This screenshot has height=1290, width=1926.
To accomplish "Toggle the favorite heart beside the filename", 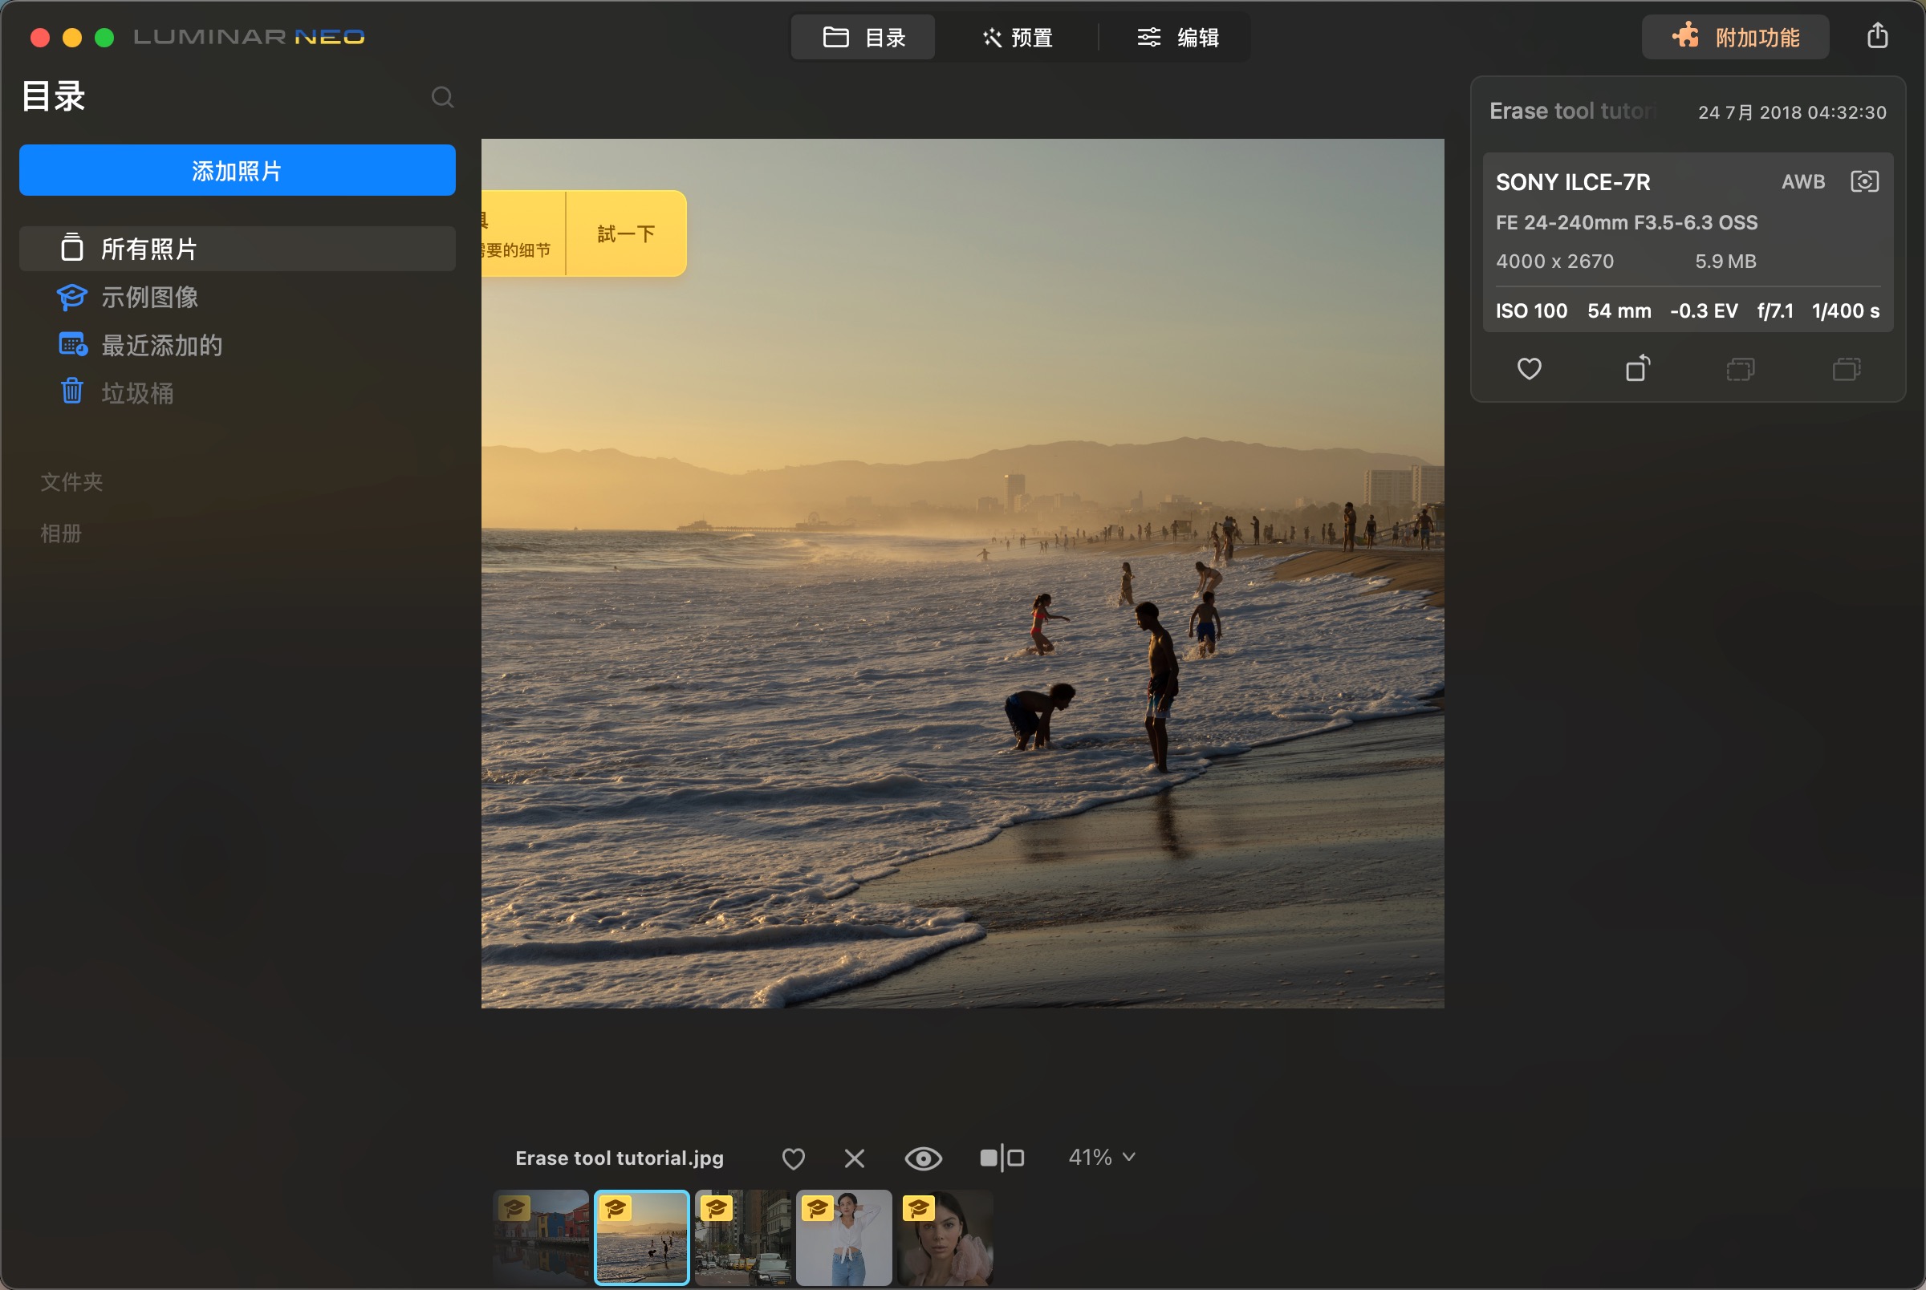I will point(793,1158).
